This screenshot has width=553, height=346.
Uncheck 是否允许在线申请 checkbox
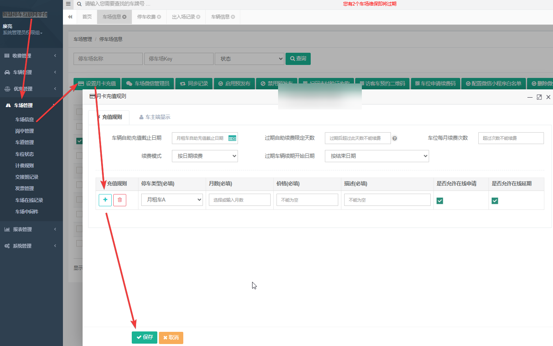440,201
